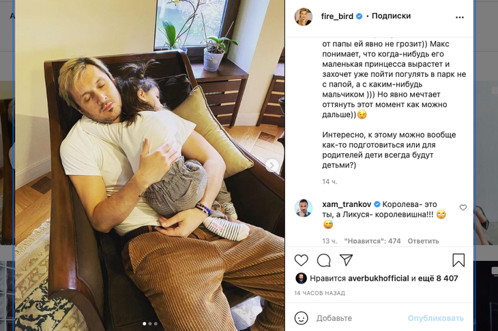Open averbukhofficial profile from likes line
The width and height of the screenshot is (498, 331).
tap(378, 279)
